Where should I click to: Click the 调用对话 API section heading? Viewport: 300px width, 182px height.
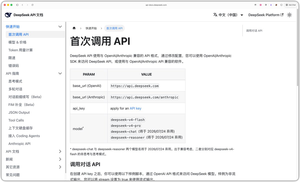coord(85,164)
